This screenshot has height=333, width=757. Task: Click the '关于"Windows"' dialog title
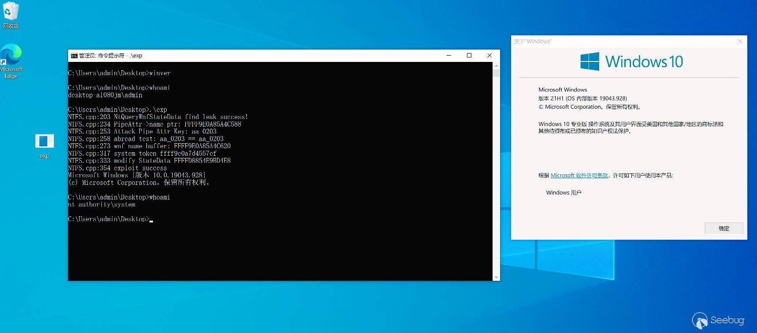coord(533,42)
